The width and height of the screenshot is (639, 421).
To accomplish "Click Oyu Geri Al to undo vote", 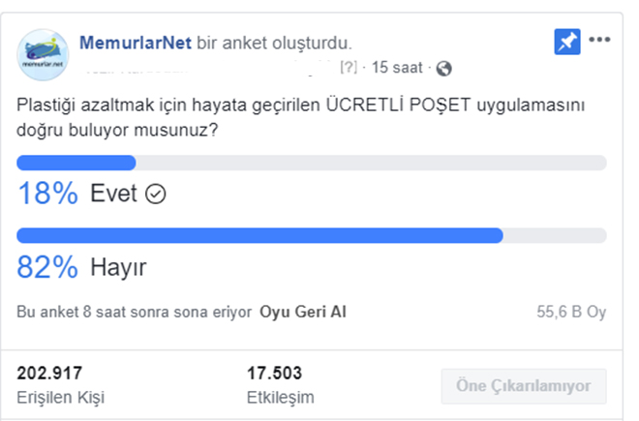I will (303, 312).
